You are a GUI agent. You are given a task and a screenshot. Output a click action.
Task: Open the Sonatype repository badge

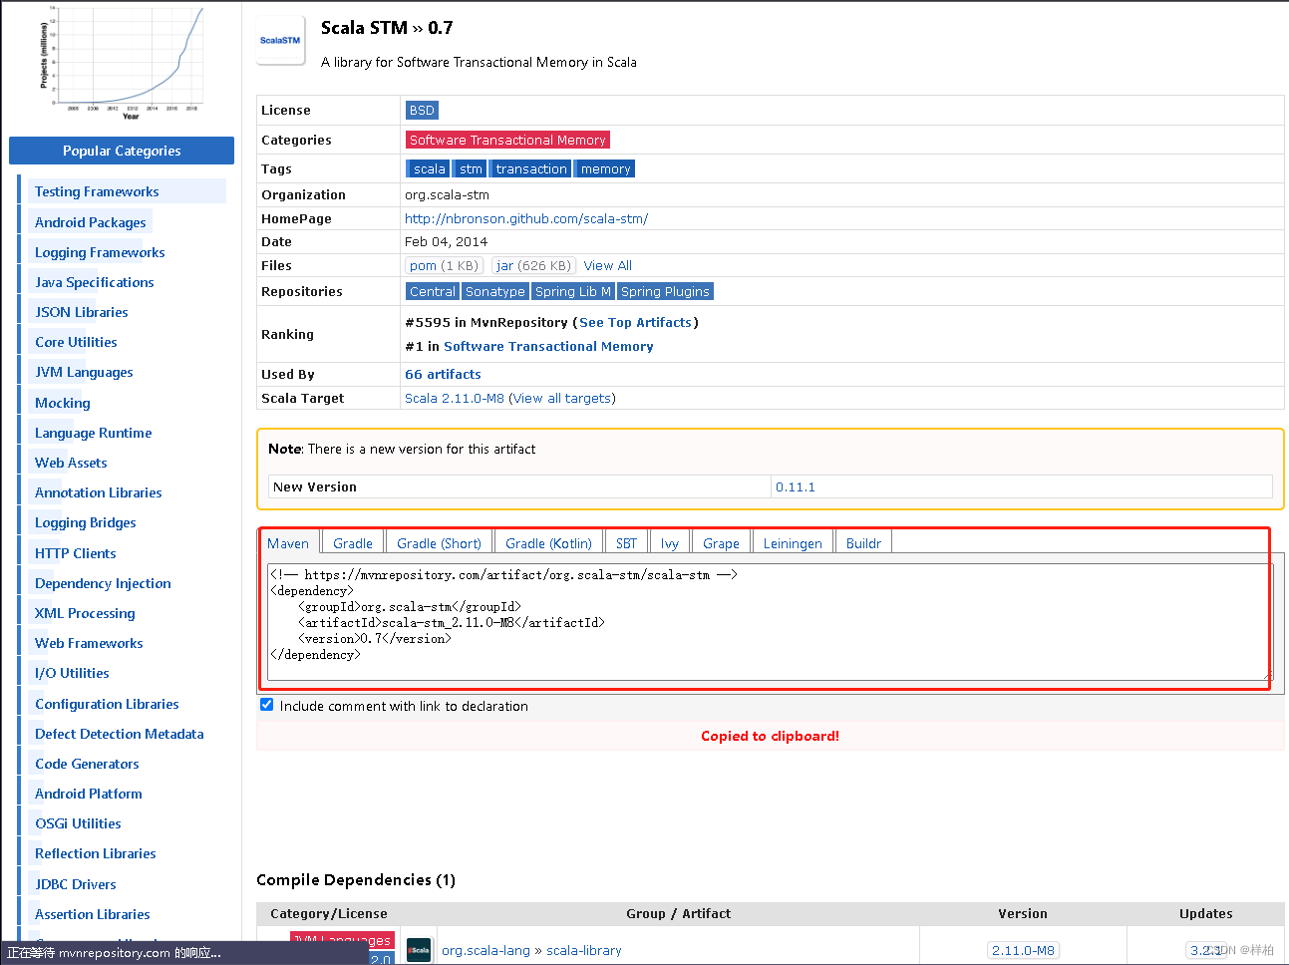[494, 292]
